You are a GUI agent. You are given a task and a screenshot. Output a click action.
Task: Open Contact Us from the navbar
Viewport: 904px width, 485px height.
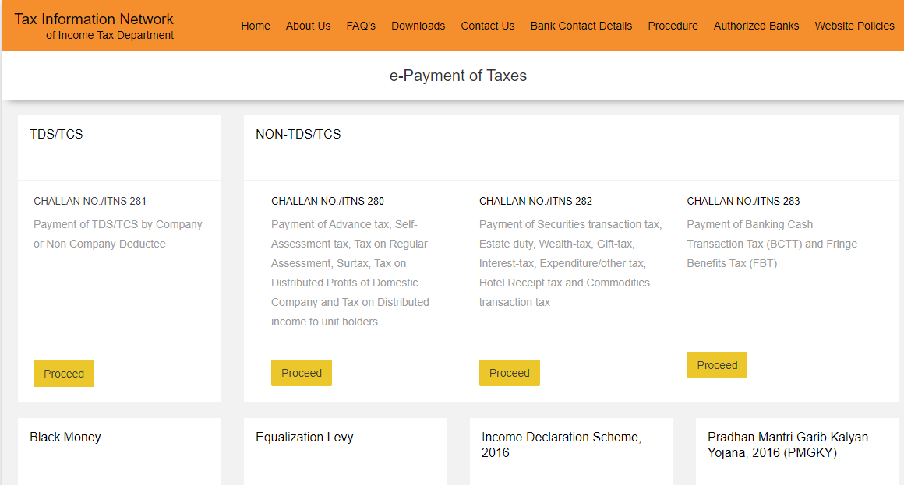coord(488,26)
